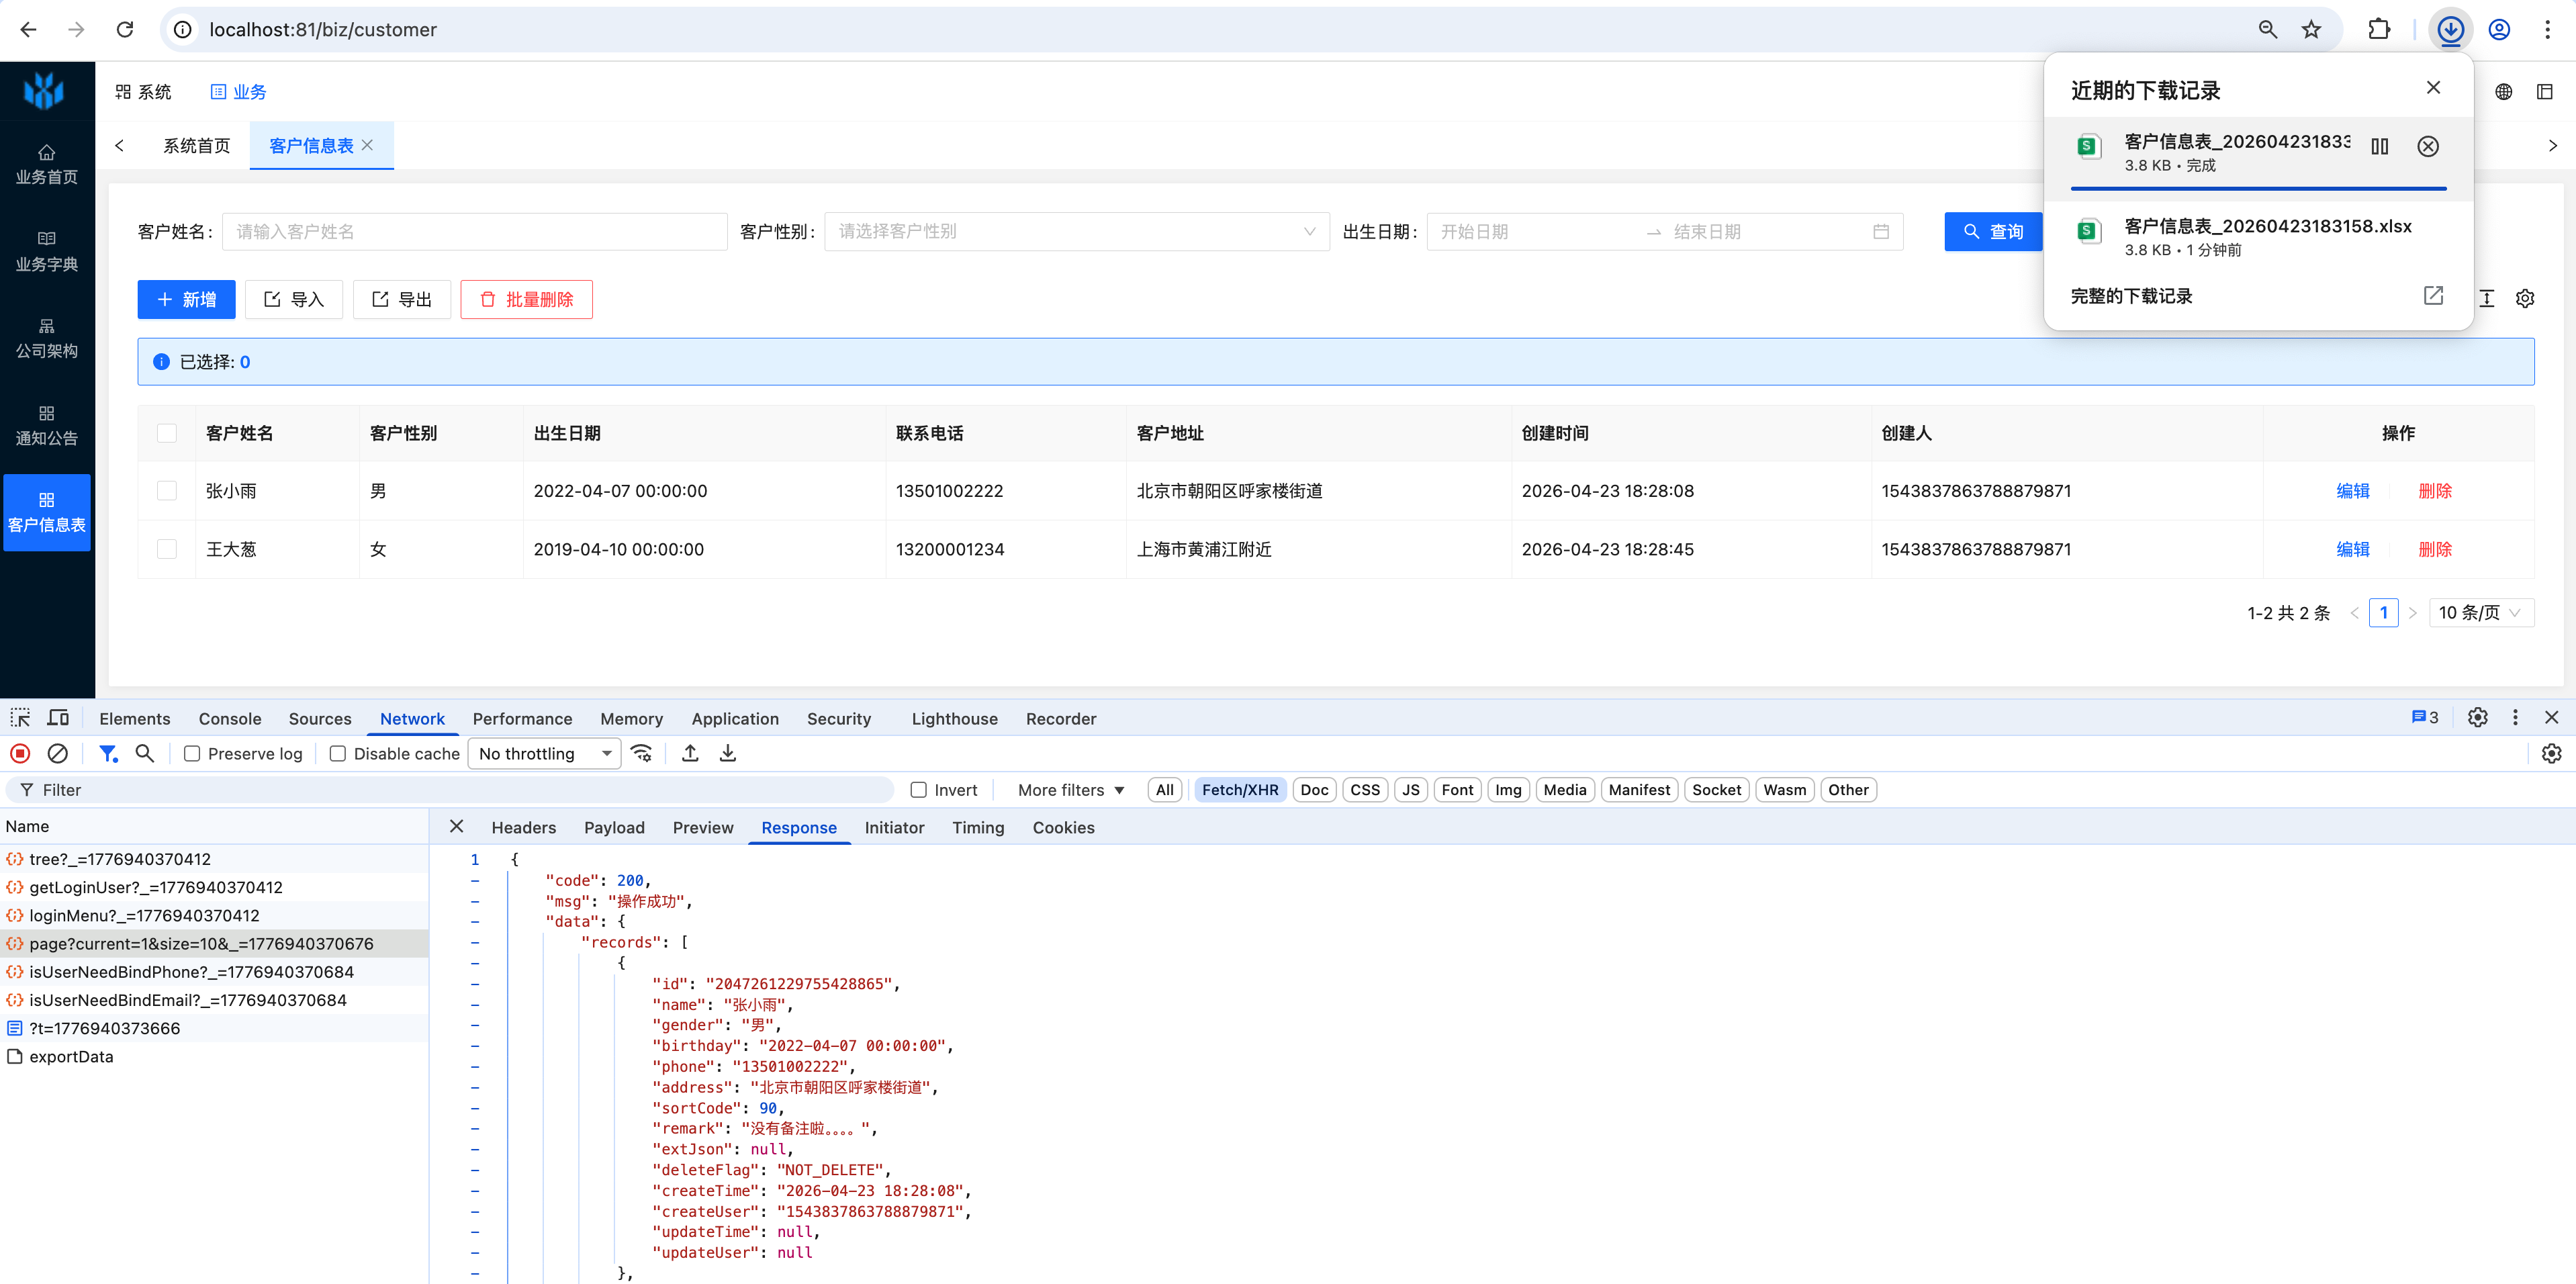Stop recording the network log
The height and width of the screenshot is (1284, 2576).
point(20,753)
